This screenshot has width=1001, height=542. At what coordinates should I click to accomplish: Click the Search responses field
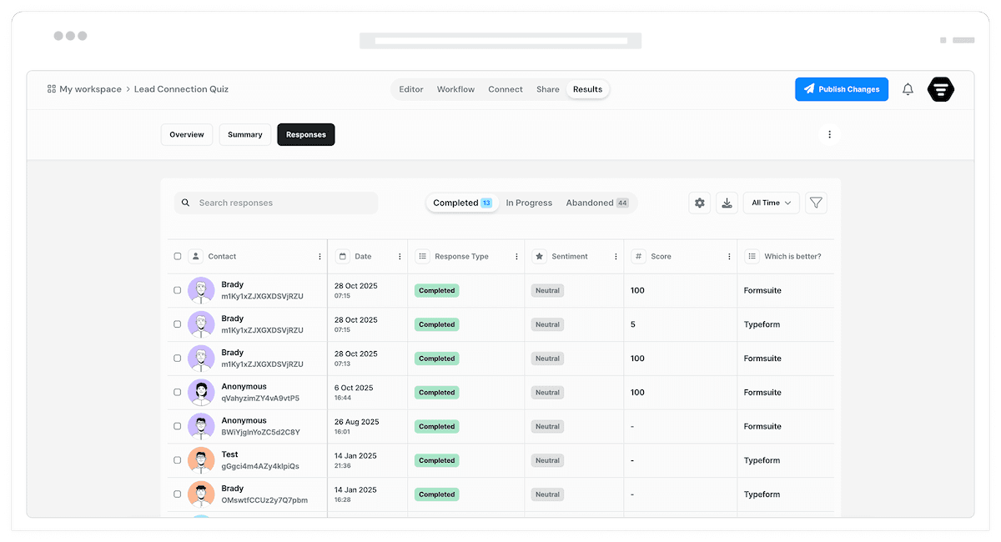(x=275, y=203)
